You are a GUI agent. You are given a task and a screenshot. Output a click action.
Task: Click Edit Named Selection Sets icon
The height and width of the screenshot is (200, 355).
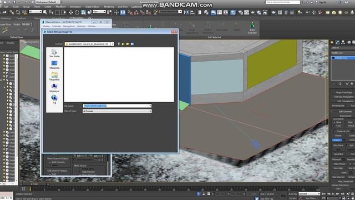[x=156, y=12]
